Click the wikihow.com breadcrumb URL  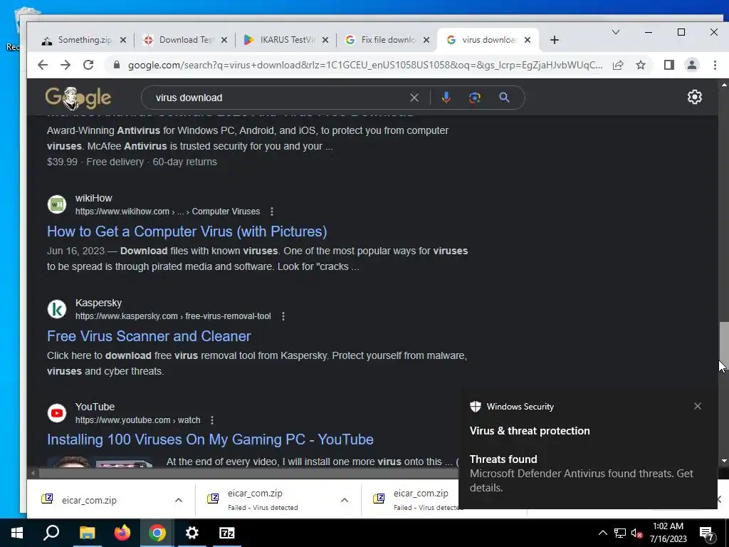(x=167, y=212)
